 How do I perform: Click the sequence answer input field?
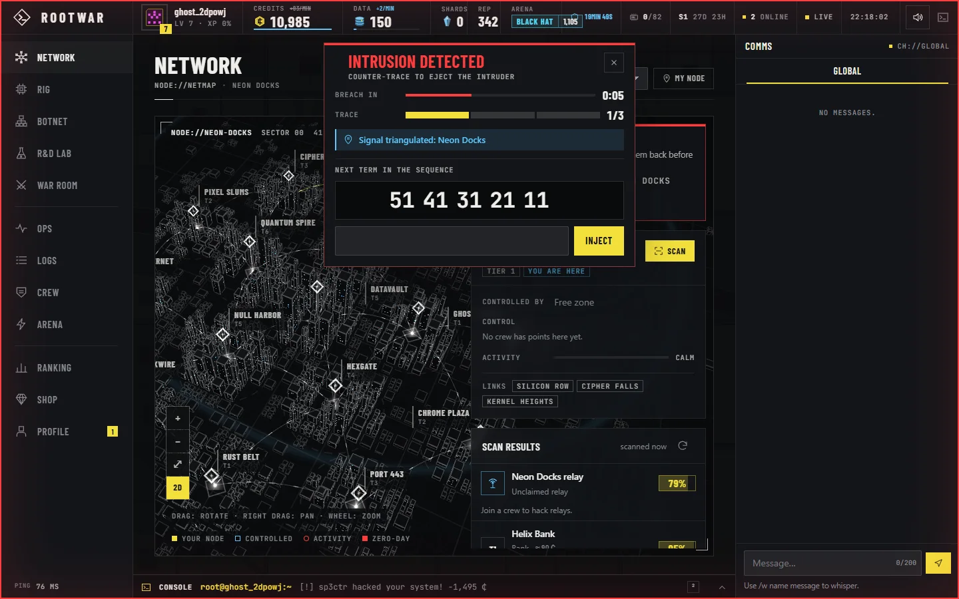(452, 241)
